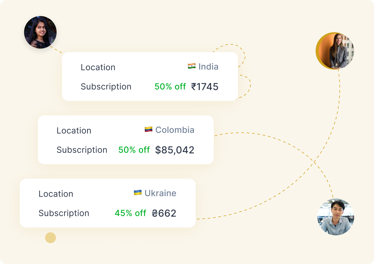Click the Location label in Ukraine card

click(x=56, y=194)
